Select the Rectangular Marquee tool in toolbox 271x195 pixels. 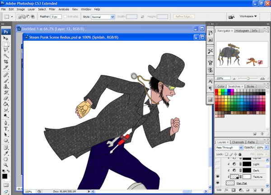pos(6,44)
